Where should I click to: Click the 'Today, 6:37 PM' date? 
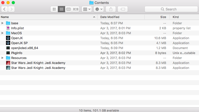111,23
